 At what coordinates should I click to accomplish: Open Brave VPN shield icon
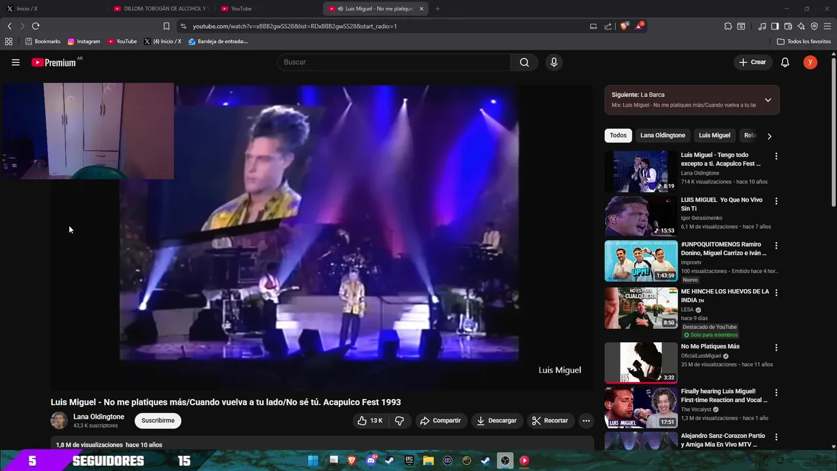[814, 26]
